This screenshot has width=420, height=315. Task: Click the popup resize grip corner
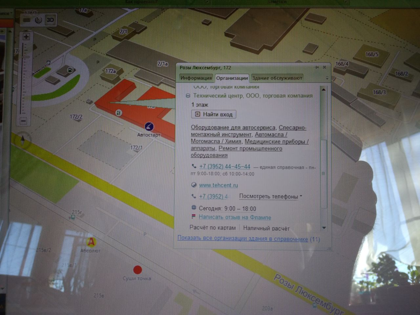click(x=329, y=249)
